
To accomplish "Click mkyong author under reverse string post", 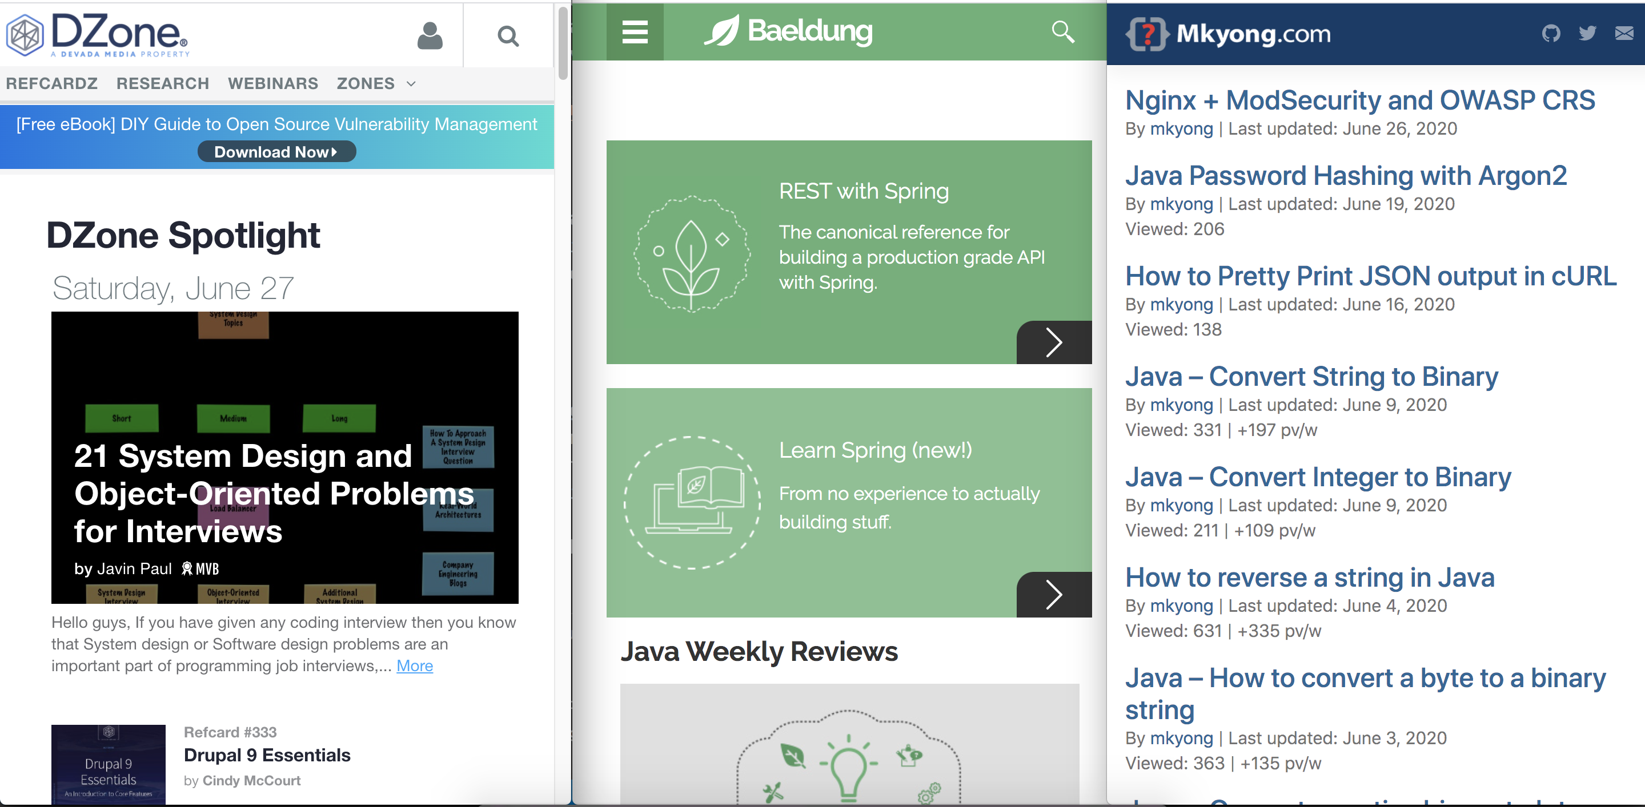I will click(1181, 606).
